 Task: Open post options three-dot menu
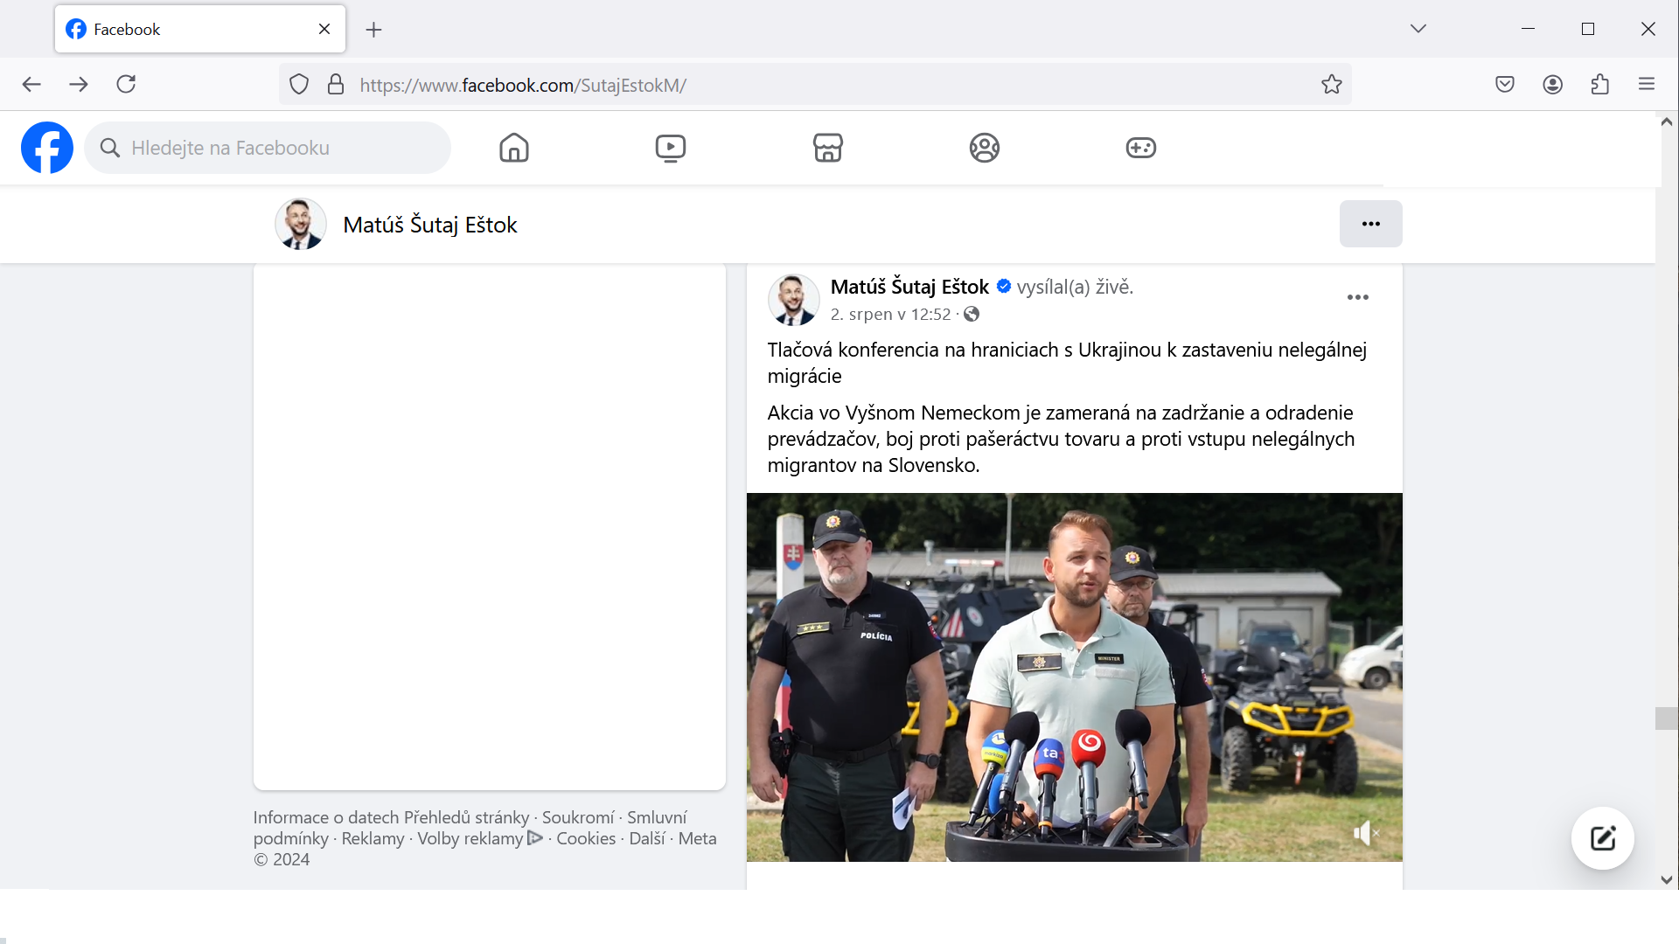click(1357, 298)
